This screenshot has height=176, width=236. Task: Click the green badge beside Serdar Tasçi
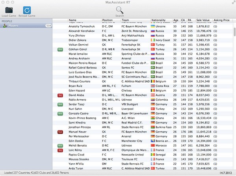tap(60, 104)
